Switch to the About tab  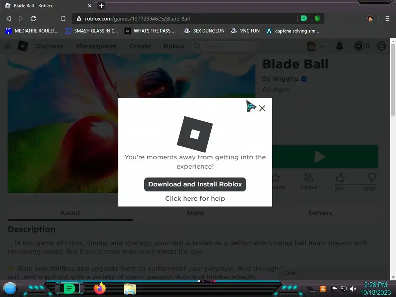[x=70, y=213]
